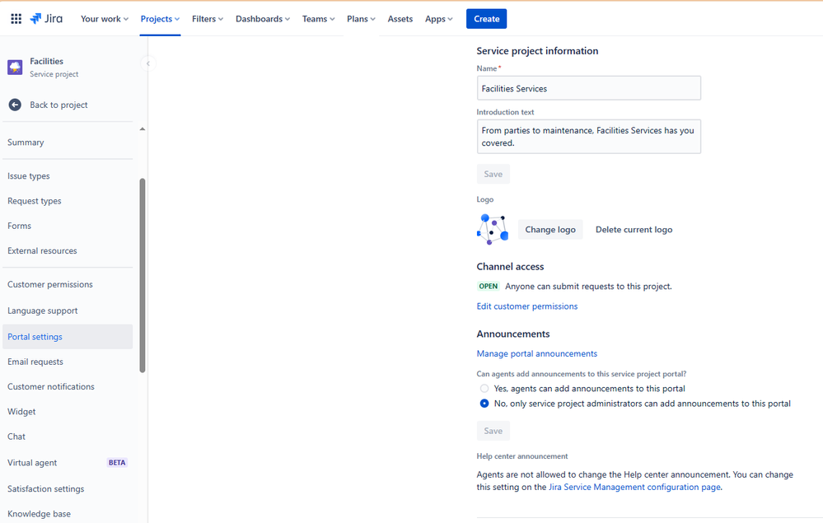Click the Announcements heading
The image size is (823, 523).
coord(513,334)
